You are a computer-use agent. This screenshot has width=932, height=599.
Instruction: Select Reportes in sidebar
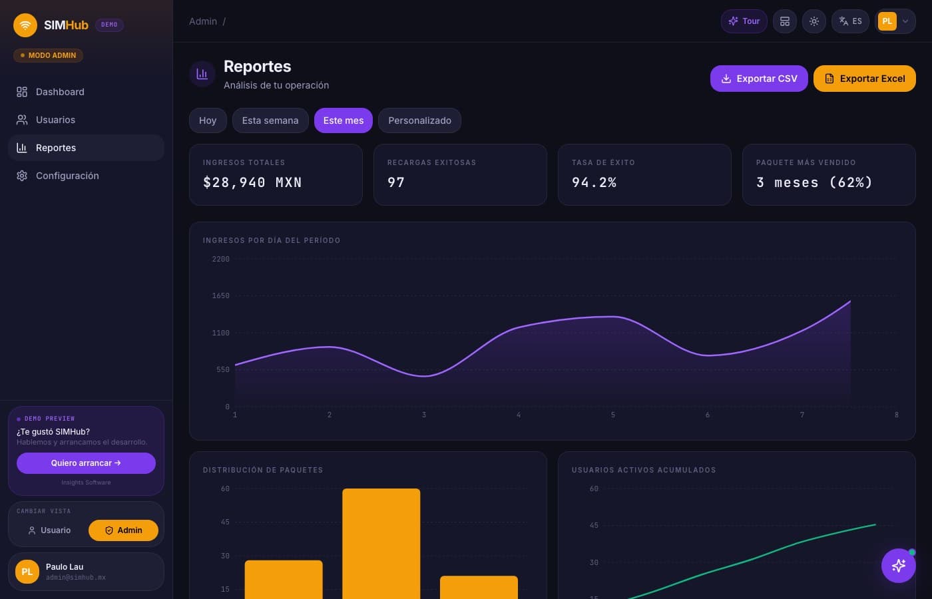[x=86, y=148]
